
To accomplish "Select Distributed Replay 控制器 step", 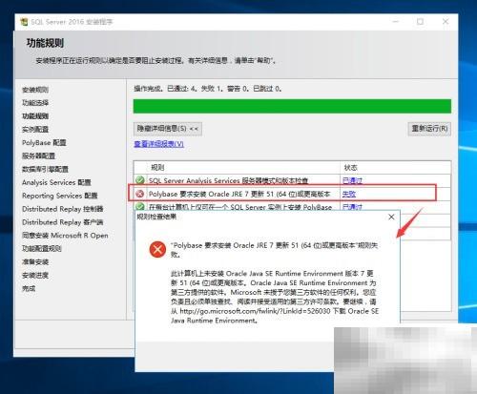I will [x=63, y=209].
